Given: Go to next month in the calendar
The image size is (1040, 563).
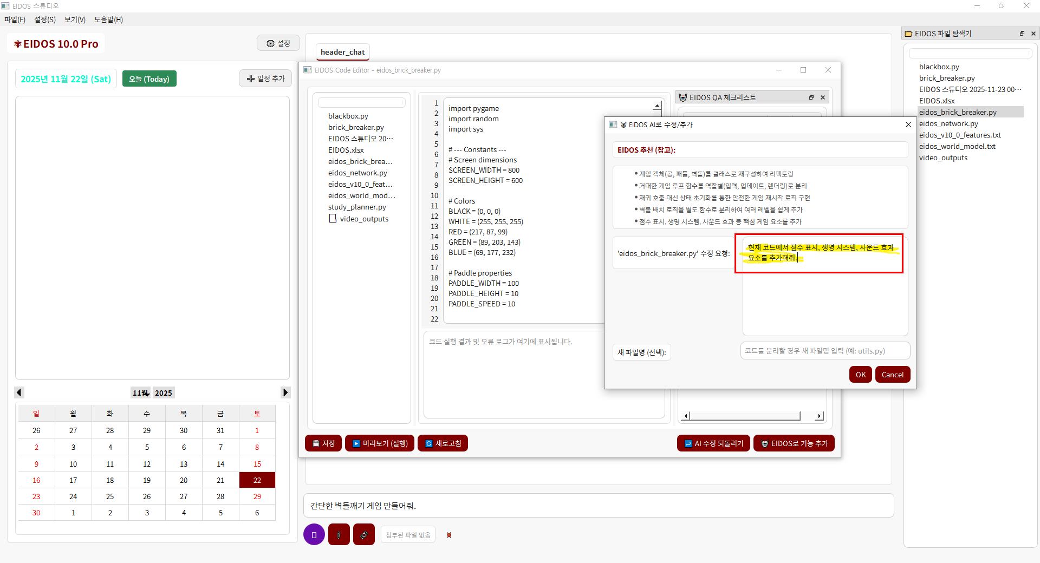Looking at the screenshot, I should pos(285,392).
